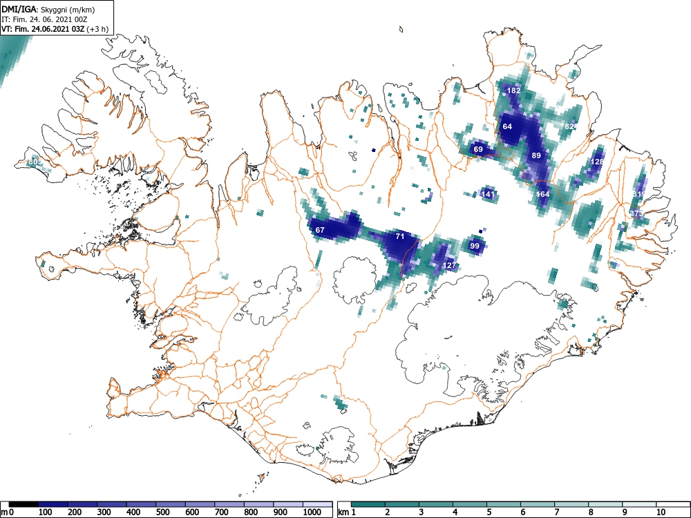Viewport: 691px width, 518px height.
Task: Pick the 5 km teal legend swatch
Action: tap(504, 504)
